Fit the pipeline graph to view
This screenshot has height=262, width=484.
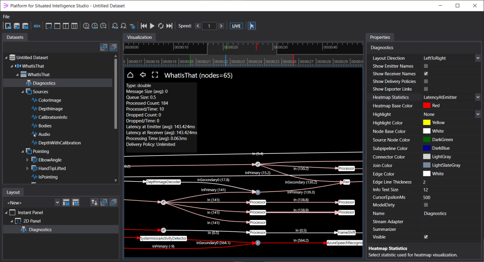155,75
